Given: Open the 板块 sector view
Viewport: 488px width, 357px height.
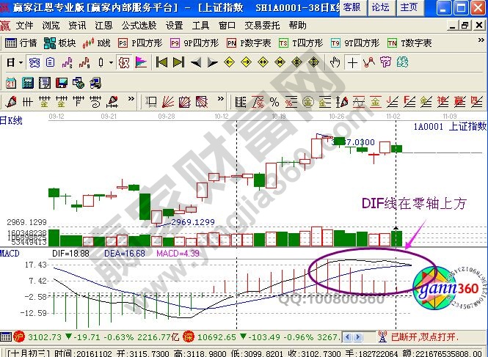Looking at the screenshot, I should 61,43.
